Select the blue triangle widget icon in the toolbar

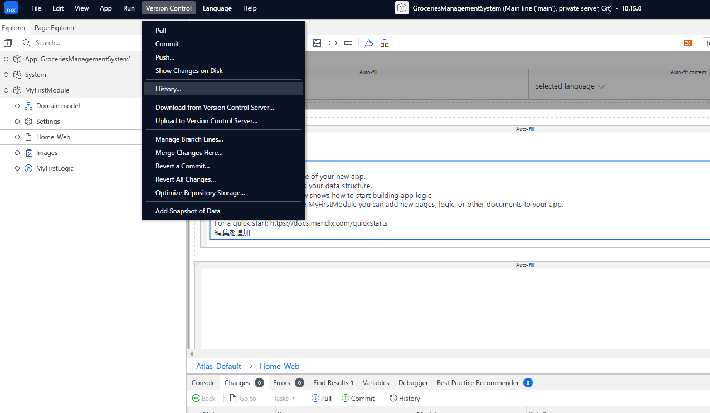368,42
